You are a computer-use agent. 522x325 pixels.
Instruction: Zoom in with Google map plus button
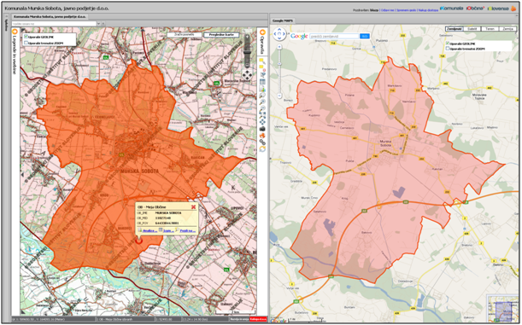click(279, 47)
